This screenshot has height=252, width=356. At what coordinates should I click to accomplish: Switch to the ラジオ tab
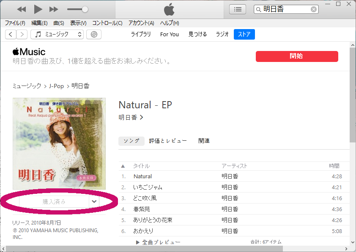[222, 34]
